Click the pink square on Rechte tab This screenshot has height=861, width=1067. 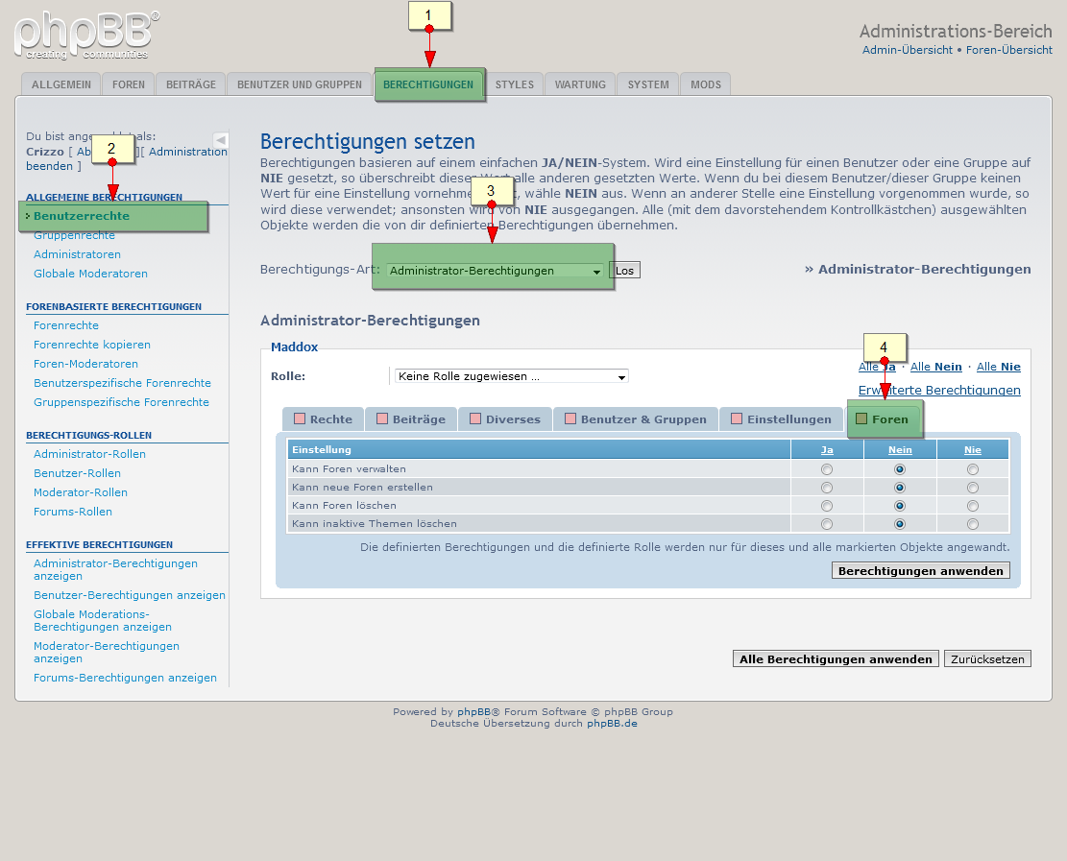299,419
